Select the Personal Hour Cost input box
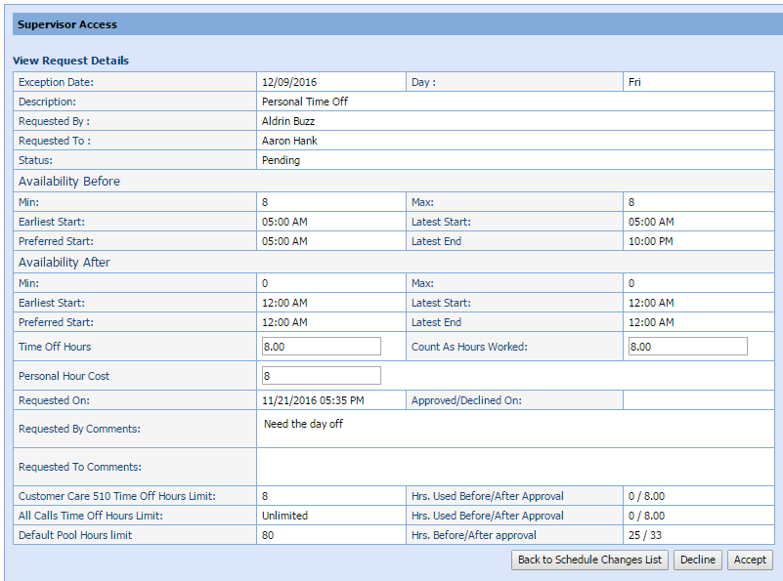 click(321, 376)
